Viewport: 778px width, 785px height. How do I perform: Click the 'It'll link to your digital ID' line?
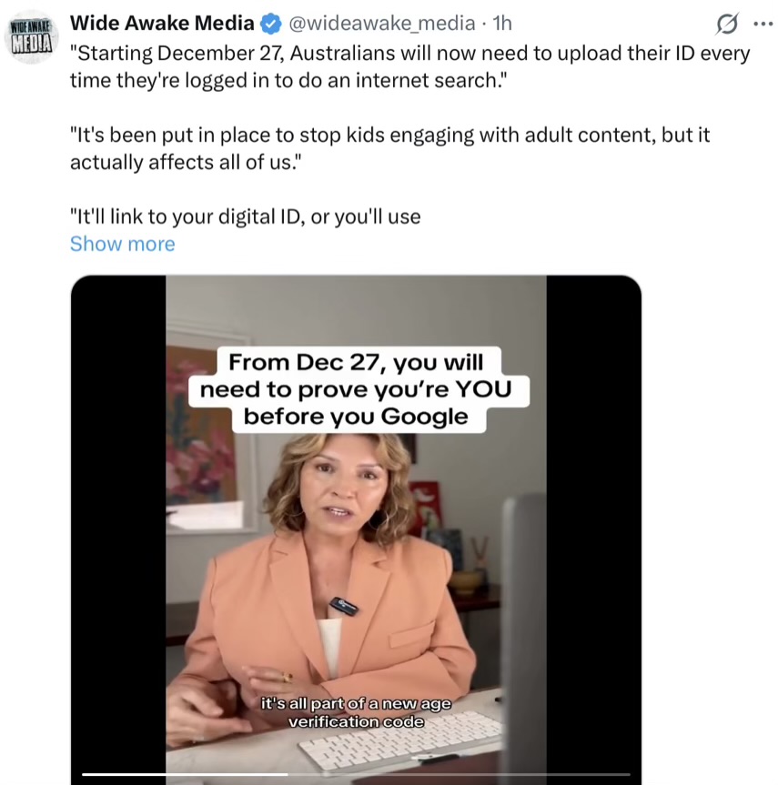click(x=246, y=216)
